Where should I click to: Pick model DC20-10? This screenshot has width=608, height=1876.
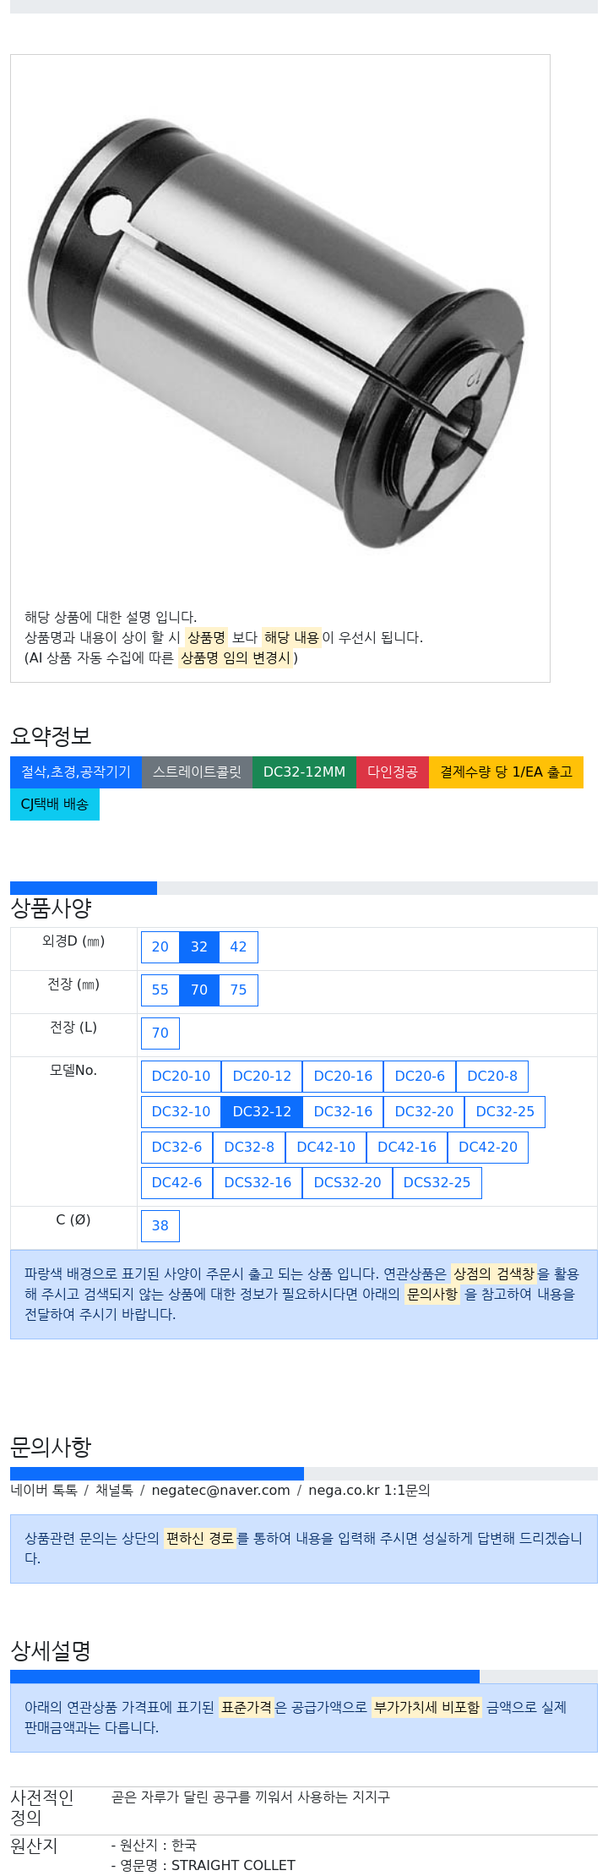click(181, 1076)
